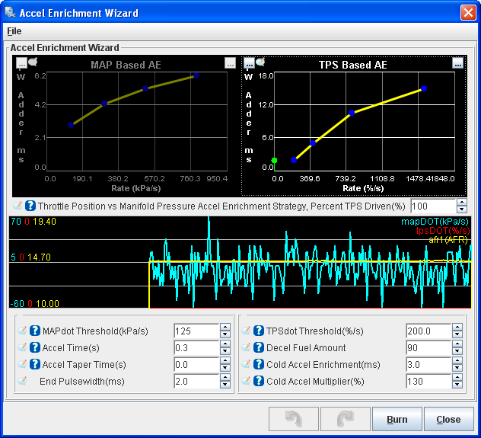Open the File menu
The width and height of the screenshot is (481, 438).
pyautogui.click(x=14, y=31)
